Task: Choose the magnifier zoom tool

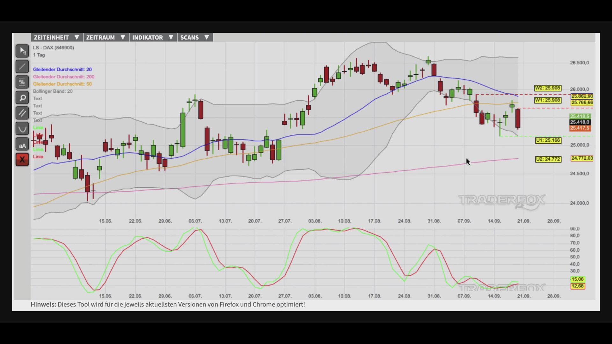Action: pos(22,98)
